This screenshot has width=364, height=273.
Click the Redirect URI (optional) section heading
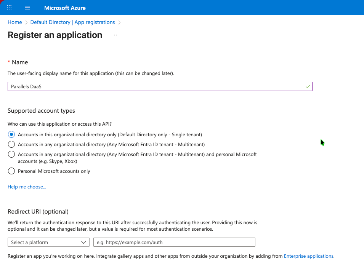click(x=38, y=212)
